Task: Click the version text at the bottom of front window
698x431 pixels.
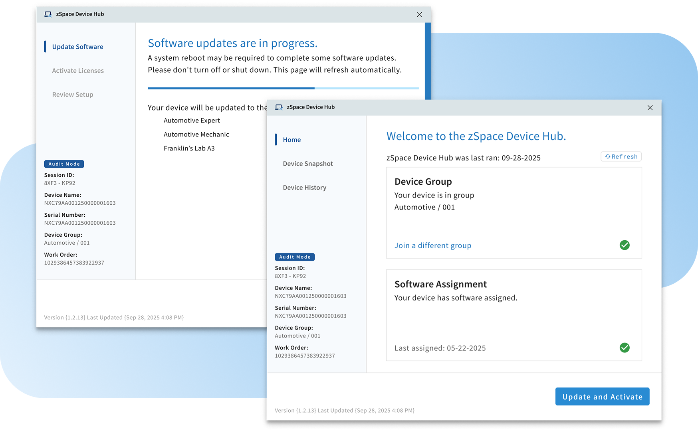Action: pyautogui.click(x=345, y=410)
